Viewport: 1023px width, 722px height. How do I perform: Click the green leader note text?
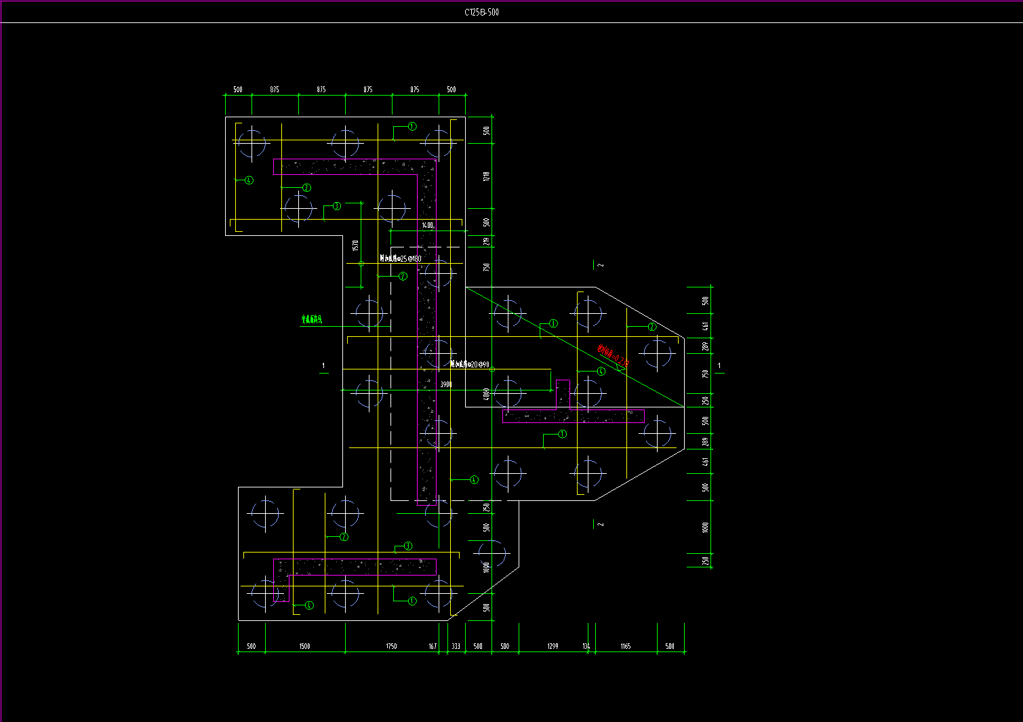coord(312,319)
